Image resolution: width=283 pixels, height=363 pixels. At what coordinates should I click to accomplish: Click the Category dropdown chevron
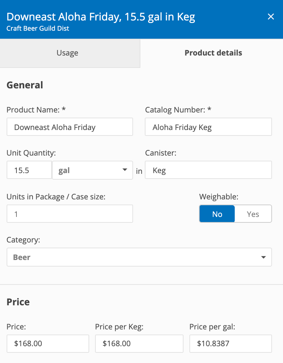[263, 257]
